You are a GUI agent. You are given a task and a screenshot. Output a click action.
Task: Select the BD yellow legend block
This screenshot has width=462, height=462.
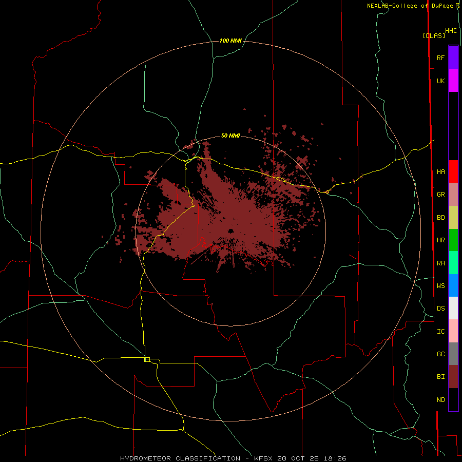pos(453,218)
